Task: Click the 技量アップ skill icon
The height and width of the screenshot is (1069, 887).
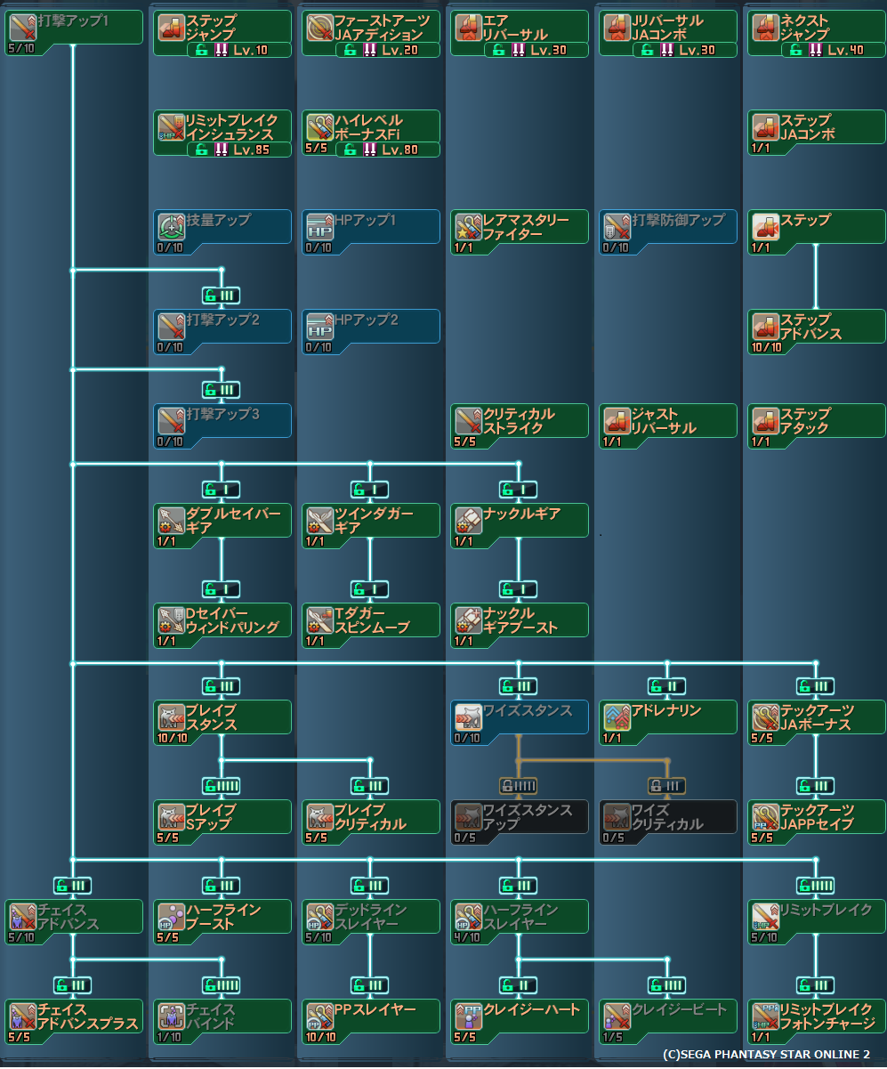Action: (x=171, y=227)
